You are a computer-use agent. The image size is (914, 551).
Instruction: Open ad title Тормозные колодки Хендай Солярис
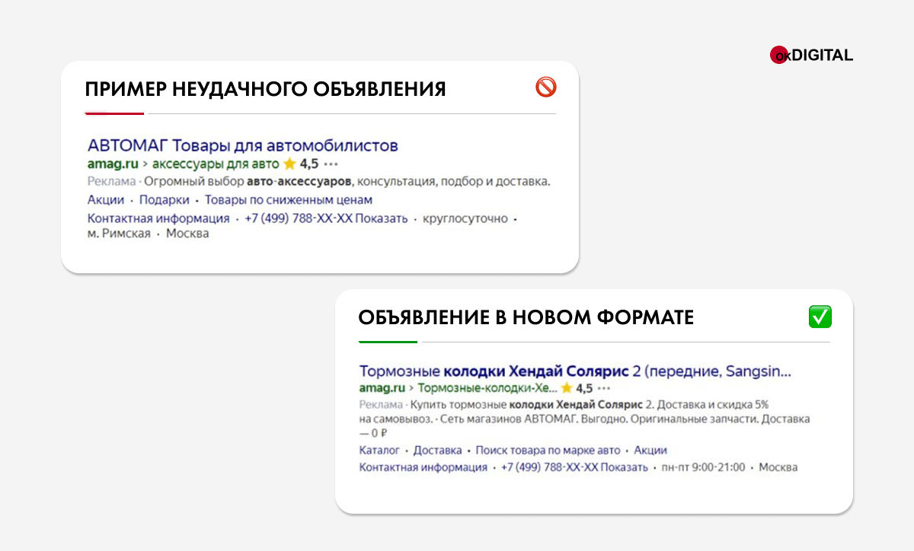tap(575, 372)
